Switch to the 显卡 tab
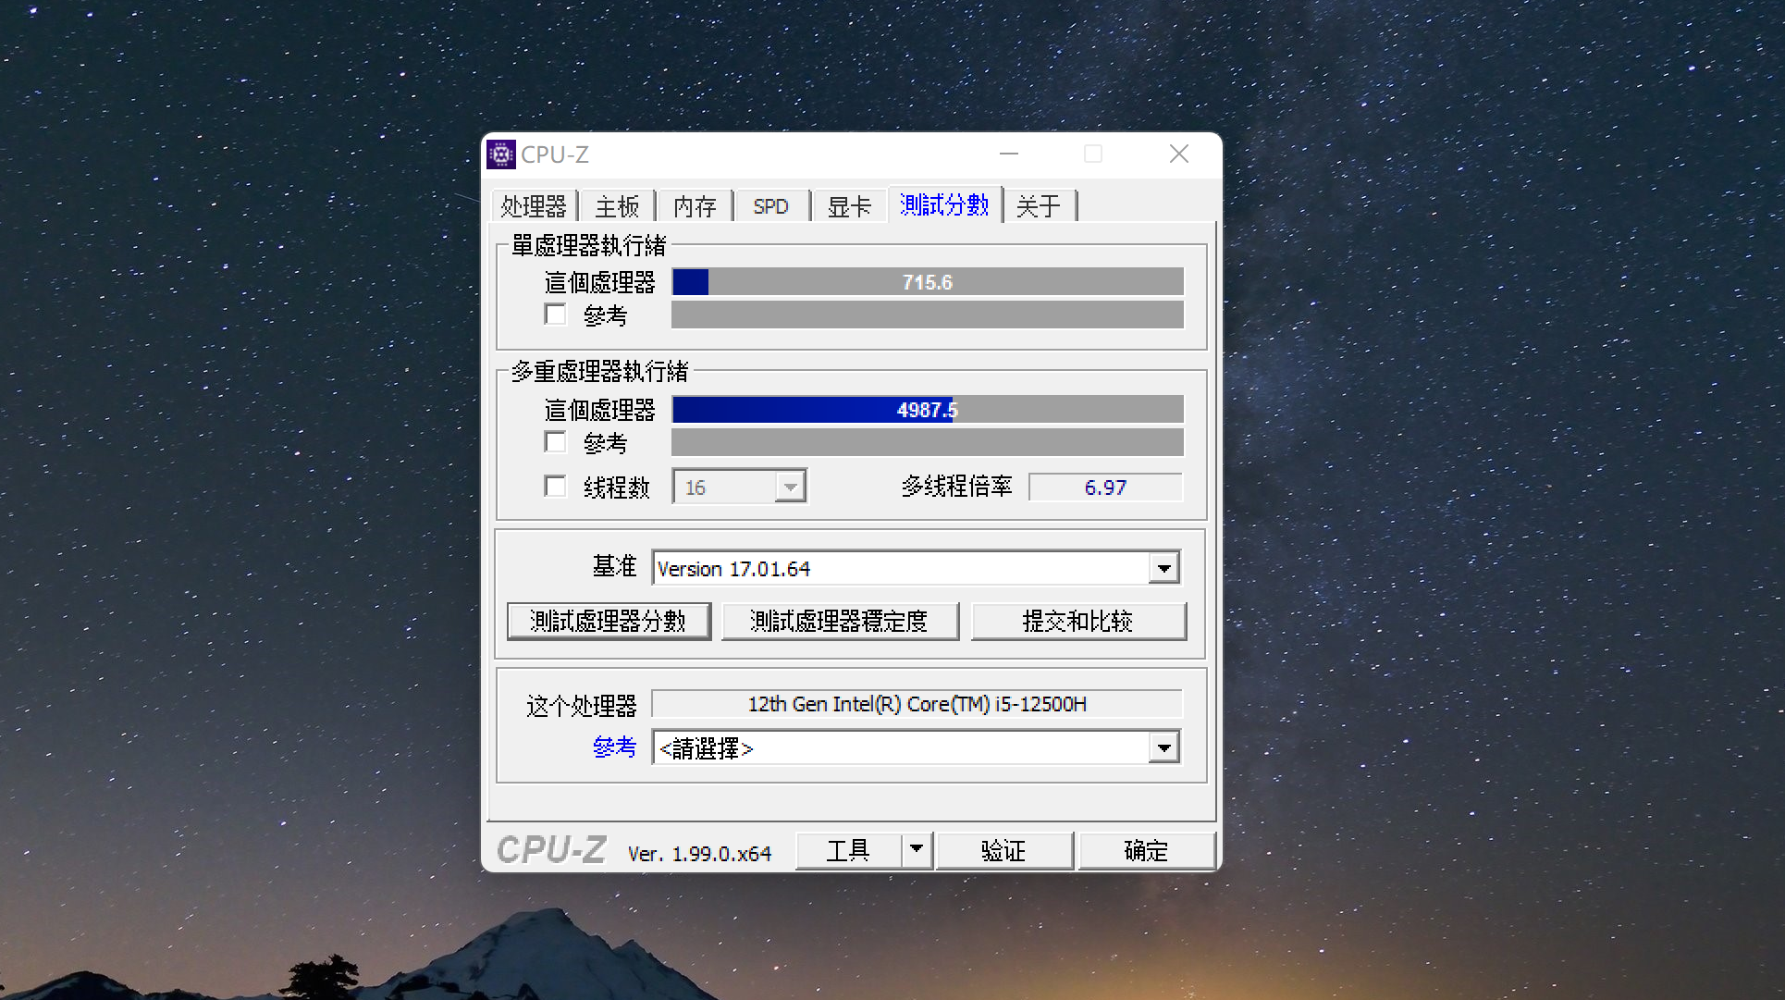 click(849, 206)
